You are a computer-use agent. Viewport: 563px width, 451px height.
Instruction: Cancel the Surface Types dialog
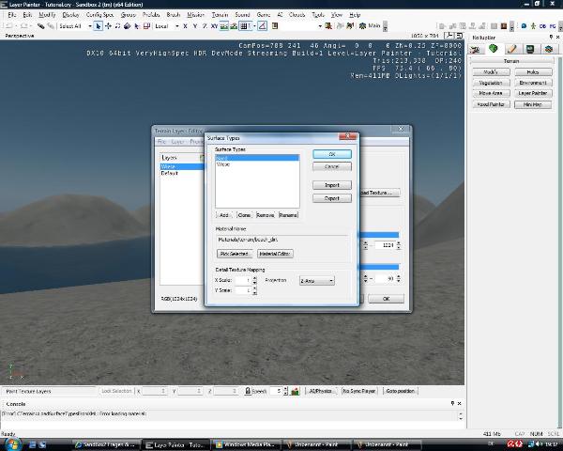coord(332,166)
